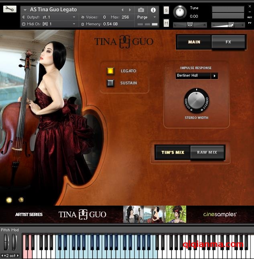Open the Berliner Hall impulse response menu

coord(193,76)
